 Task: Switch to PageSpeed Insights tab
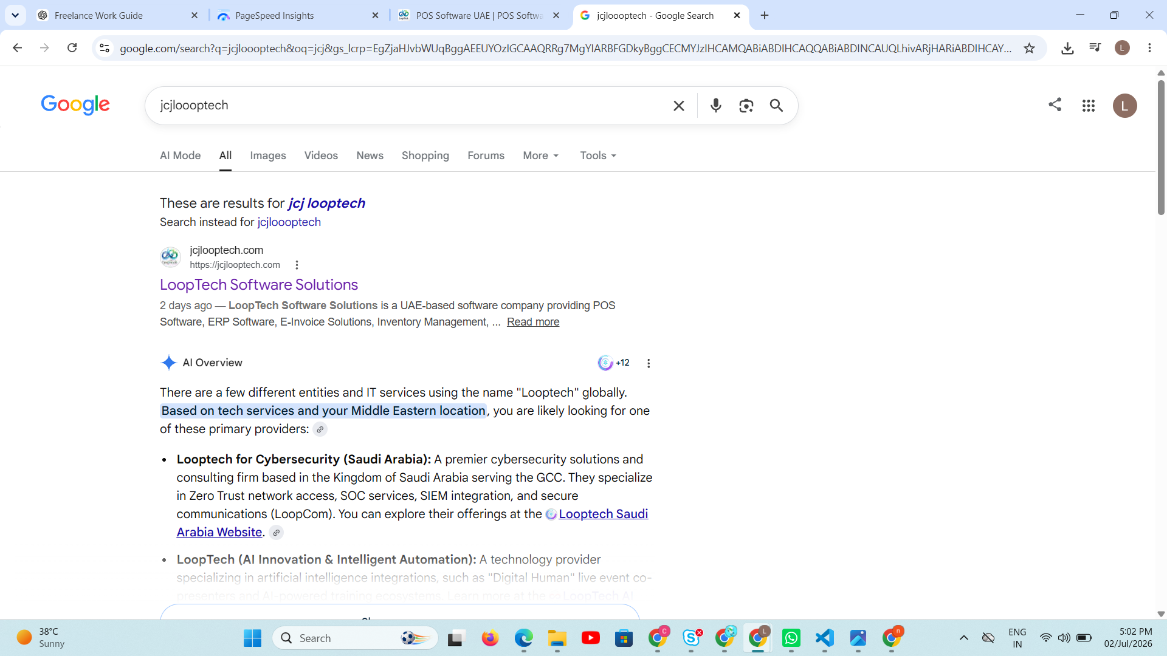click(x=299, y=16)
